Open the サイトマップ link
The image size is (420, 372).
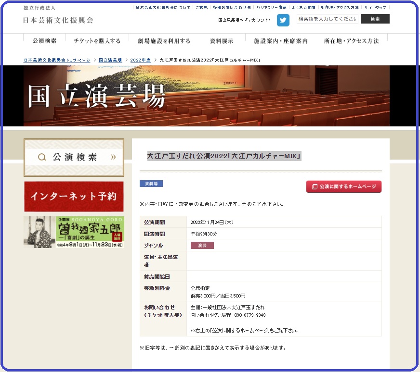tap(375, 8)
